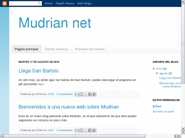
Task: BlogThis icon under Llega San Bartolo post
Action: click(81, 94)
